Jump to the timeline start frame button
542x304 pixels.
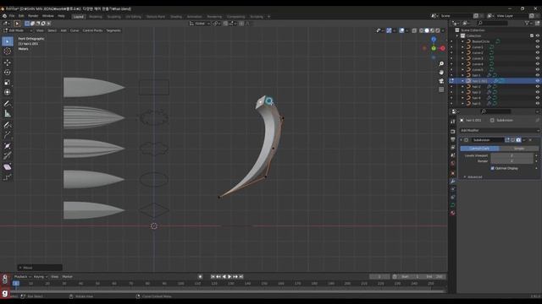coord(213,277)
